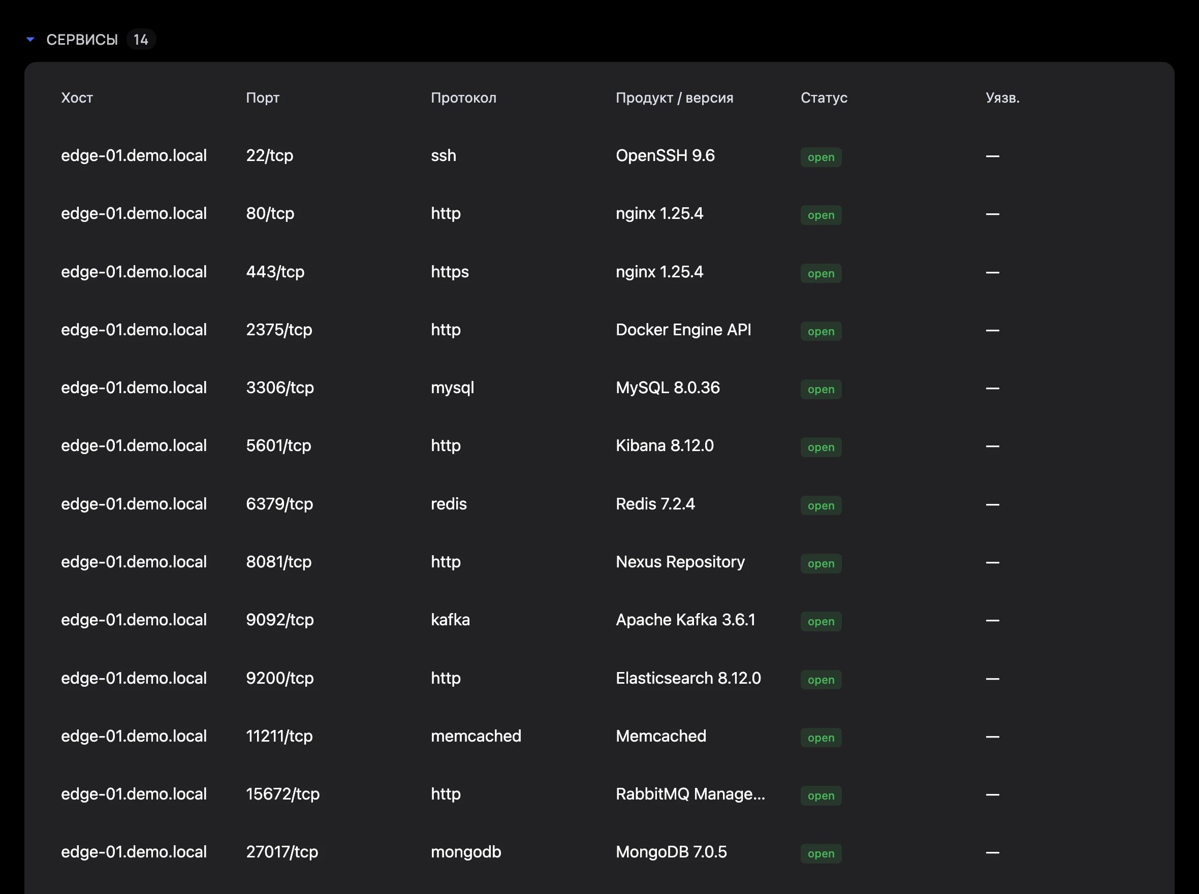Select the 2375/tcp port cell
This screenshot has width=1199, height=894.
point(279,330)
